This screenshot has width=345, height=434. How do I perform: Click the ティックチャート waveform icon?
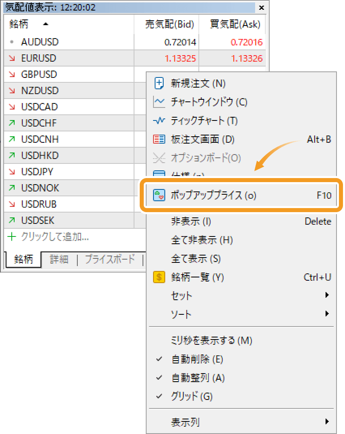pyautogui.click(x=157, y=120)
